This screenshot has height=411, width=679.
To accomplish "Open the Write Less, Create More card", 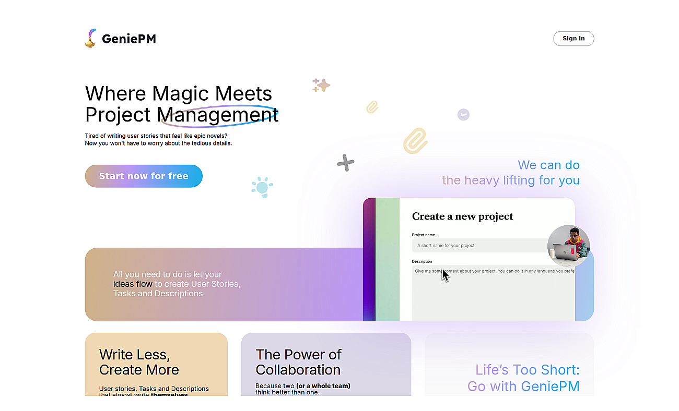I will pyautogui.click(x=156, y=364).
